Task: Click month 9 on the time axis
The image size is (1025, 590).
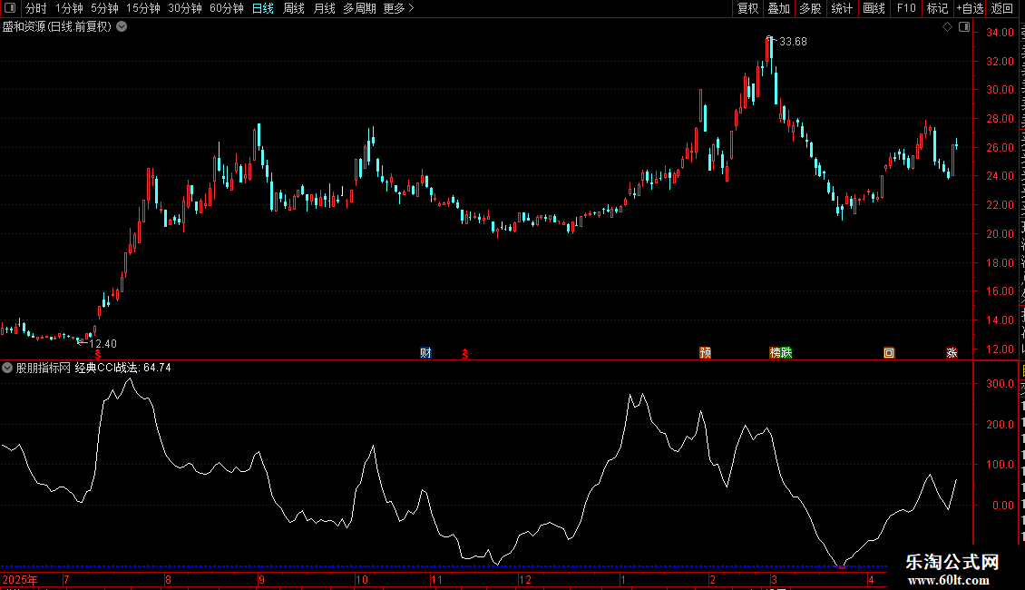Action: 261,579
